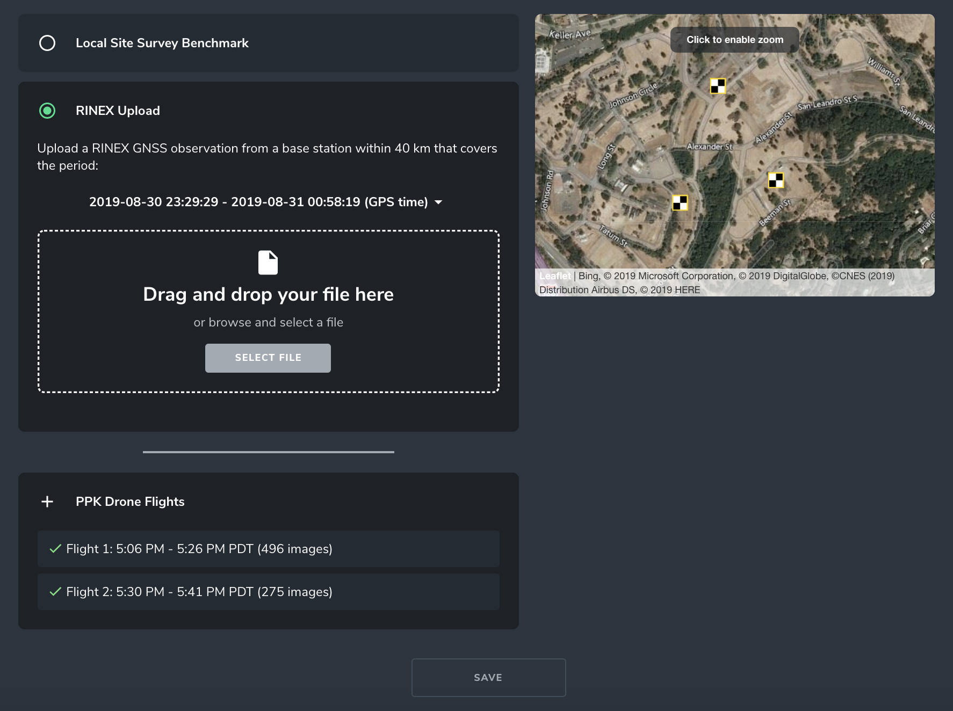
Task: Click the southwest checkerboard marker on map
Action: 680,202
